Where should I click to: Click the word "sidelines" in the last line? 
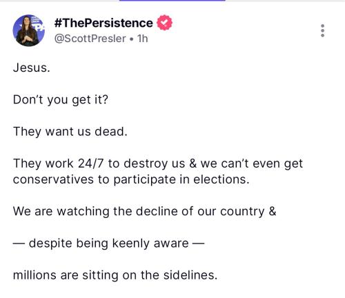190,275
